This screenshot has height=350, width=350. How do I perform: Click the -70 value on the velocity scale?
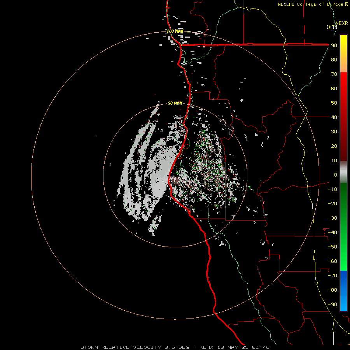(332, 276)
